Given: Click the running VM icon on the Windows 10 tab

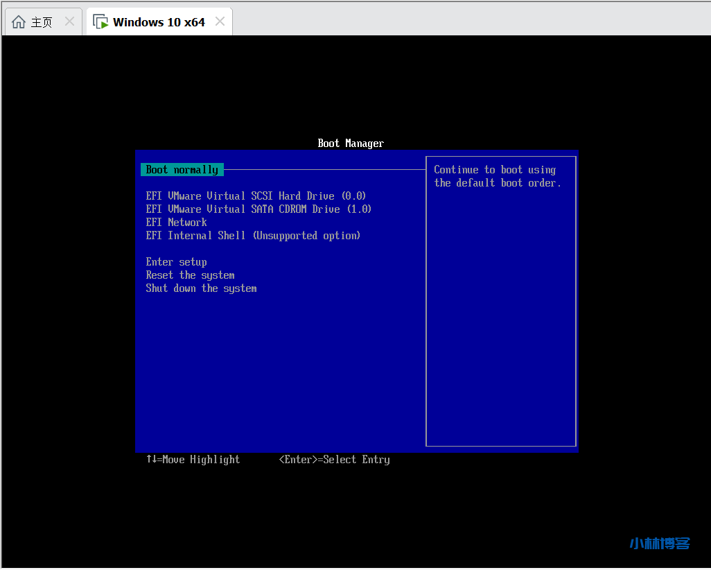Looking at the screenshot, I should click(100, 22).
